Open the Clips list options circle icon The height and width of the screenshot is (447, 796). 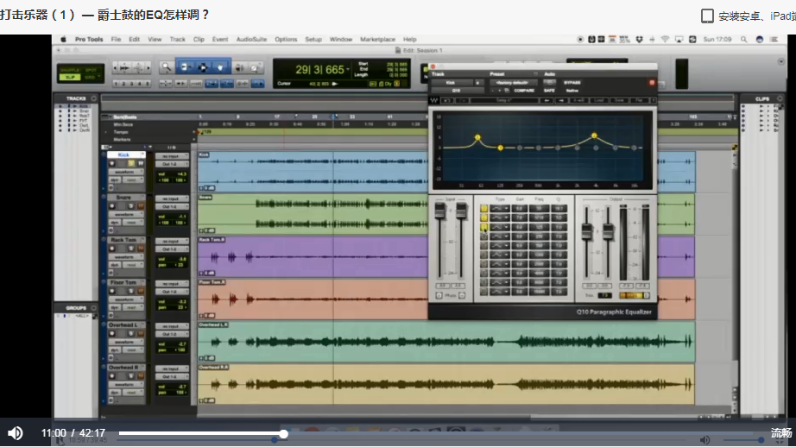[780, 98]
